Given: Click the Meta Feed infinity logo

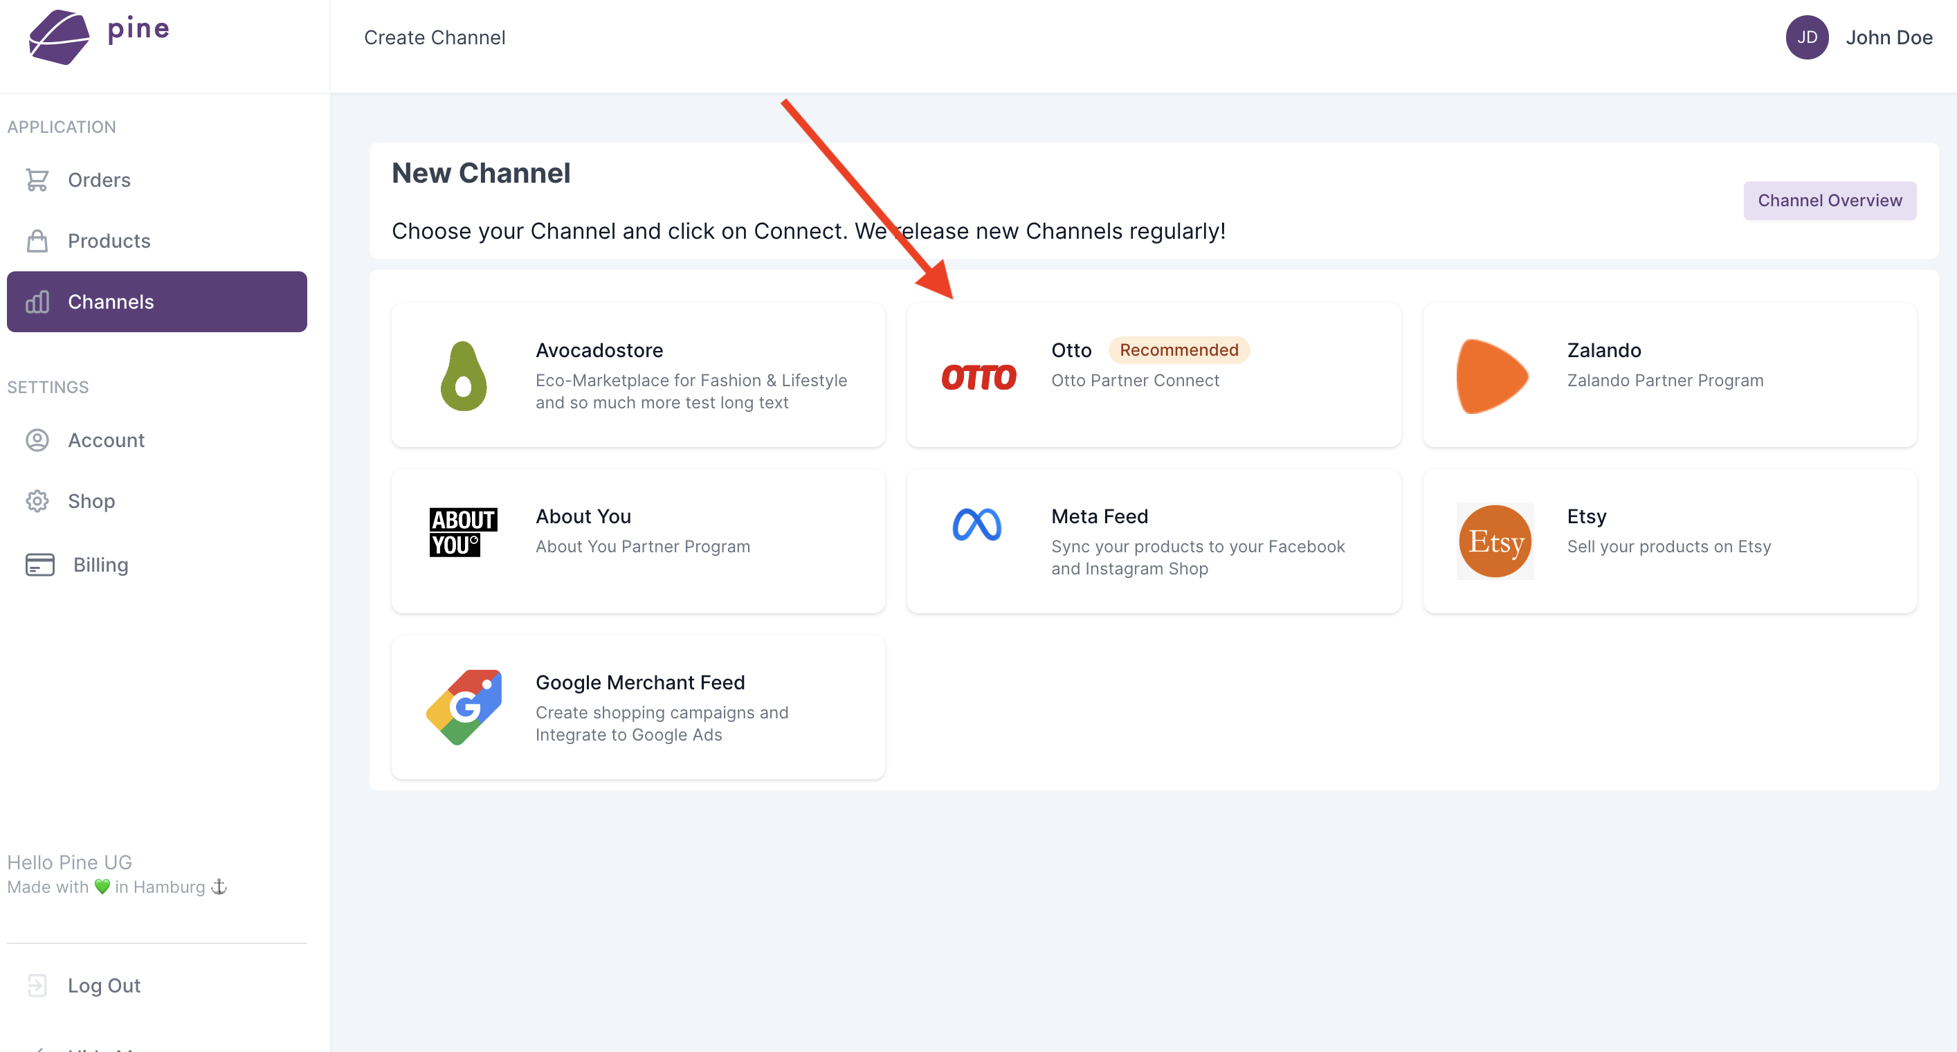Looking at the screenshot, I should 977,524.
